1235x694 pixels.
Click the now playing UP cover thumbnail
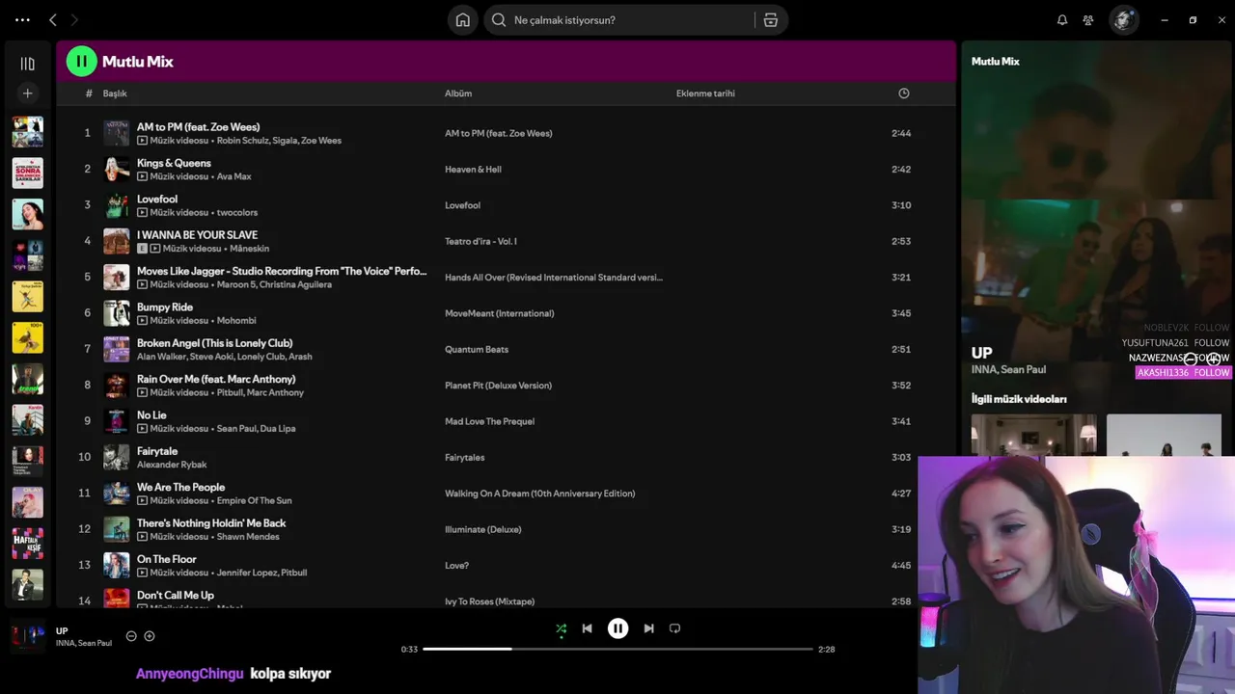point(27,636)
